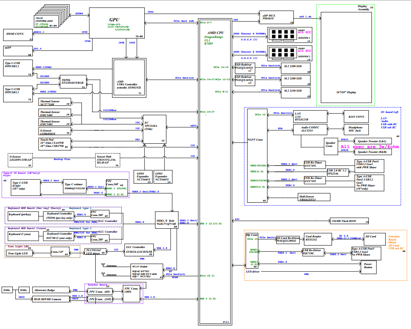Click the 16"/18" Display panel block
411x329 pixels.
[x=346, y=57]
